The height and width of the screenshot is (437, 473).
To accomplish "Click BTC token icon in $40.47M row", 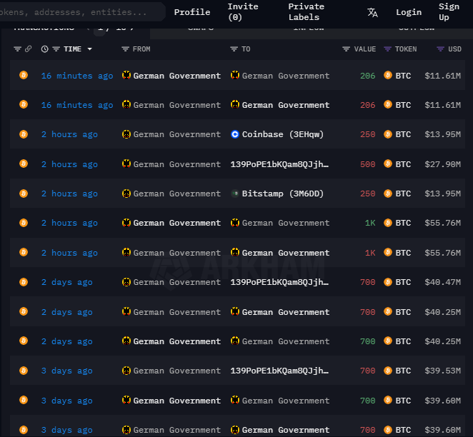I will point(388,282).
